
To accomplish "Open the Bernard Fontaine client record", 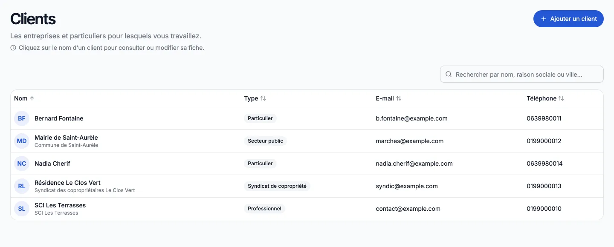I will [x=59, y=118].
